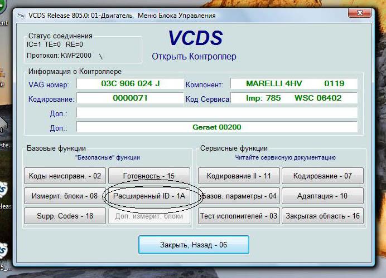Click the large VCDS logo text
Image resolution: width=386 pixels, height=278 pixels.
(x=195, y=38)
